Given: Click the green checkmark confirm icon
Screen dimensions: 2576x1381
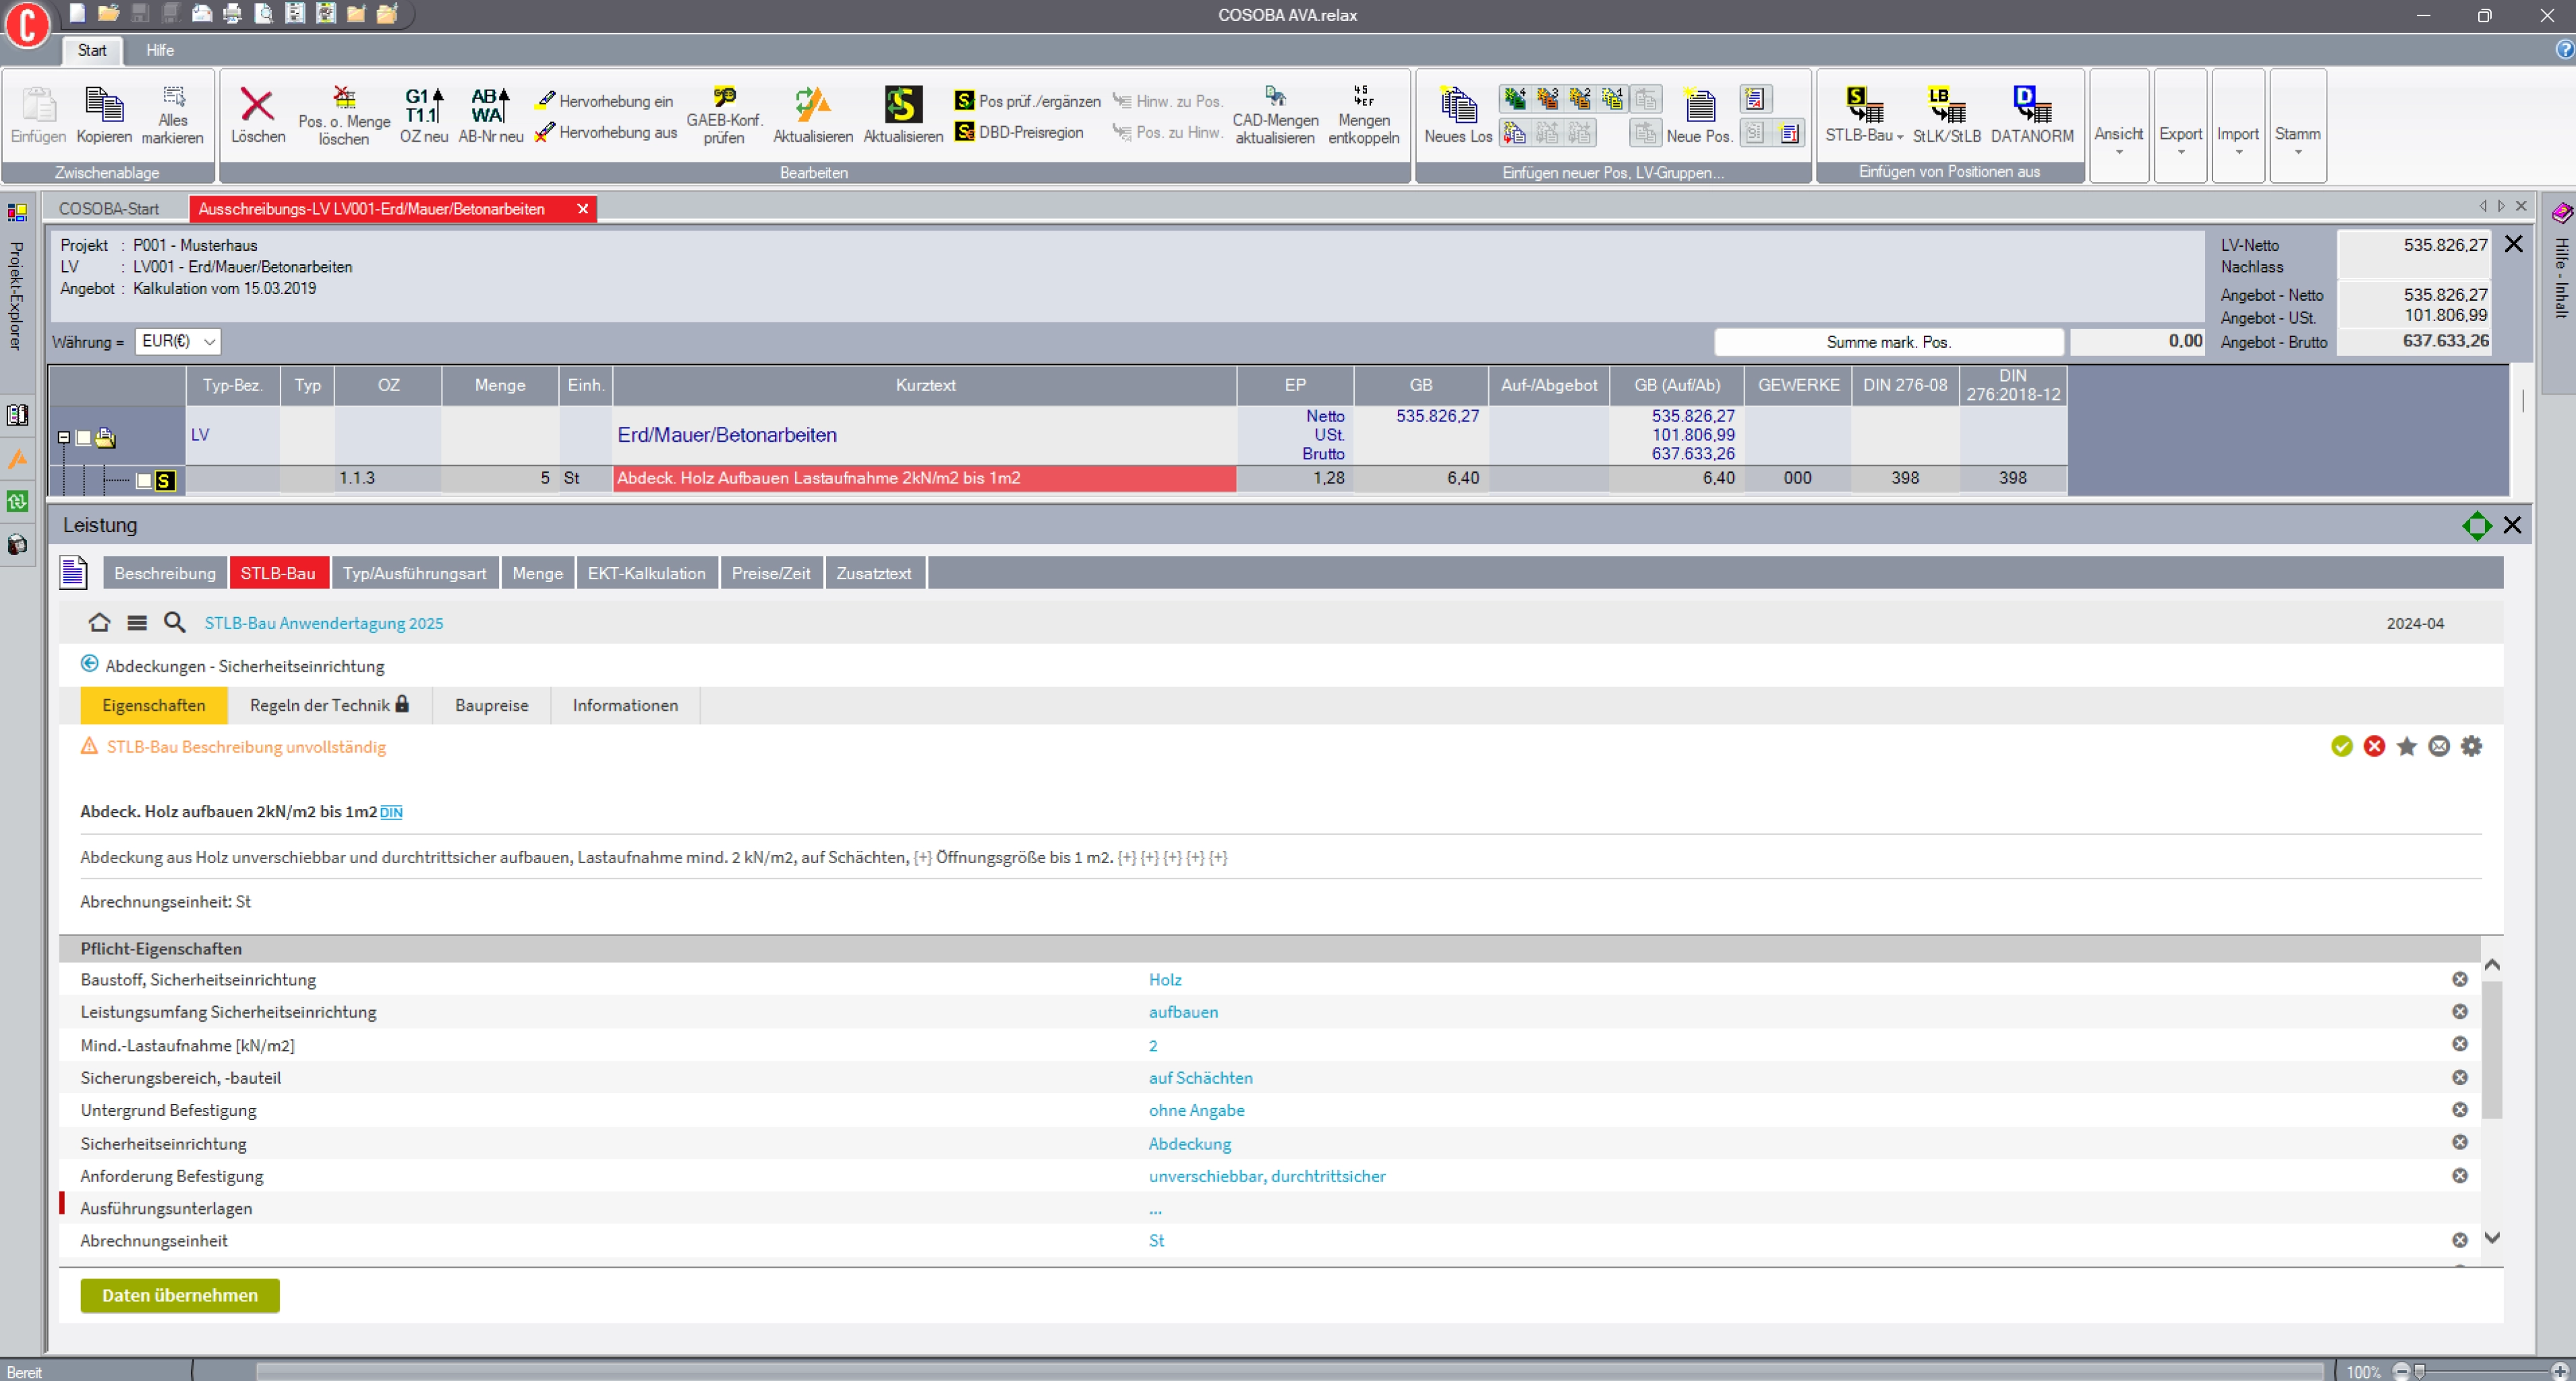Looking at the screenshot, I should [2341, 746].
